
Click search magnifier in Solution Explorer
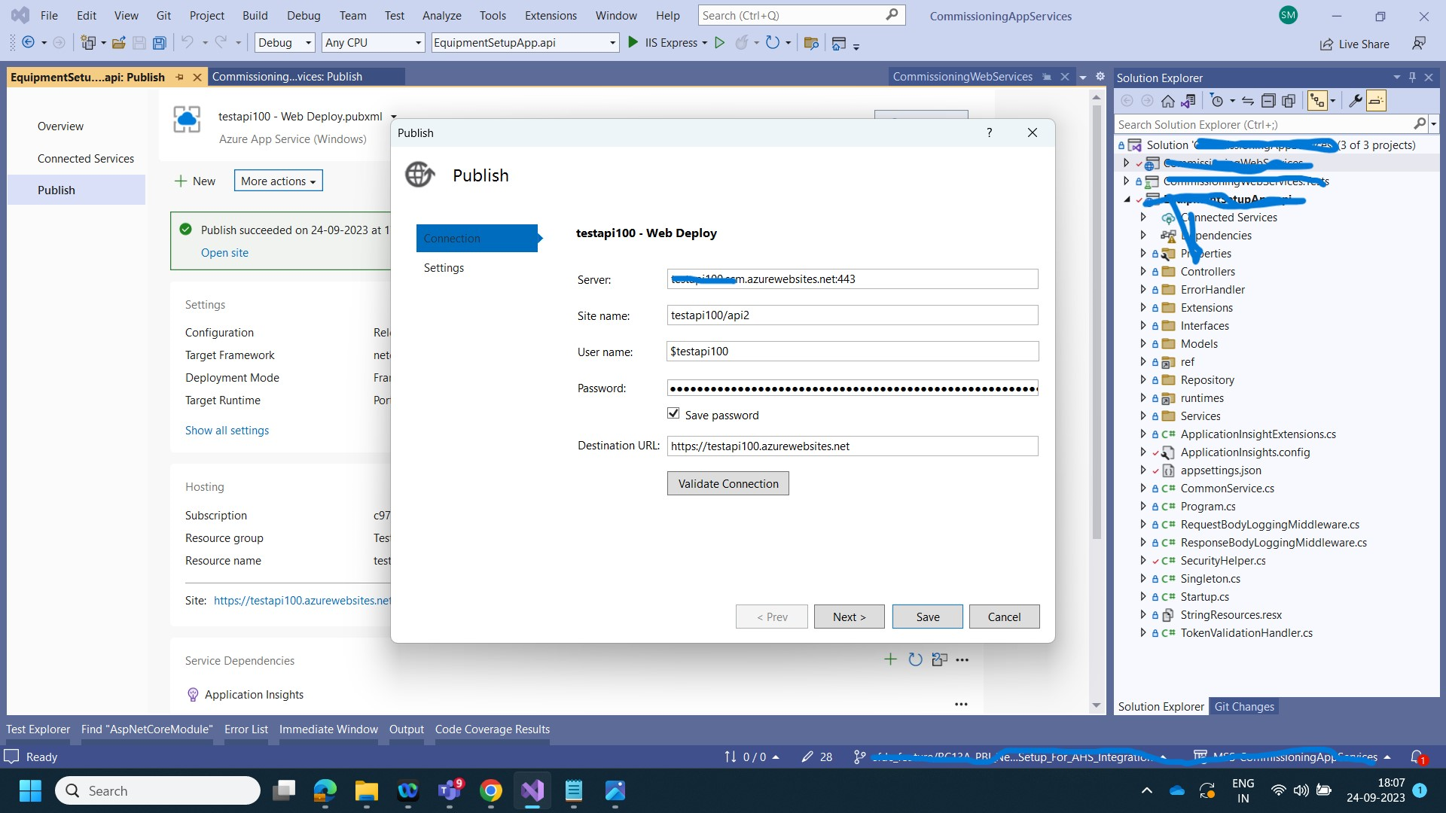tap(1420, 124)
